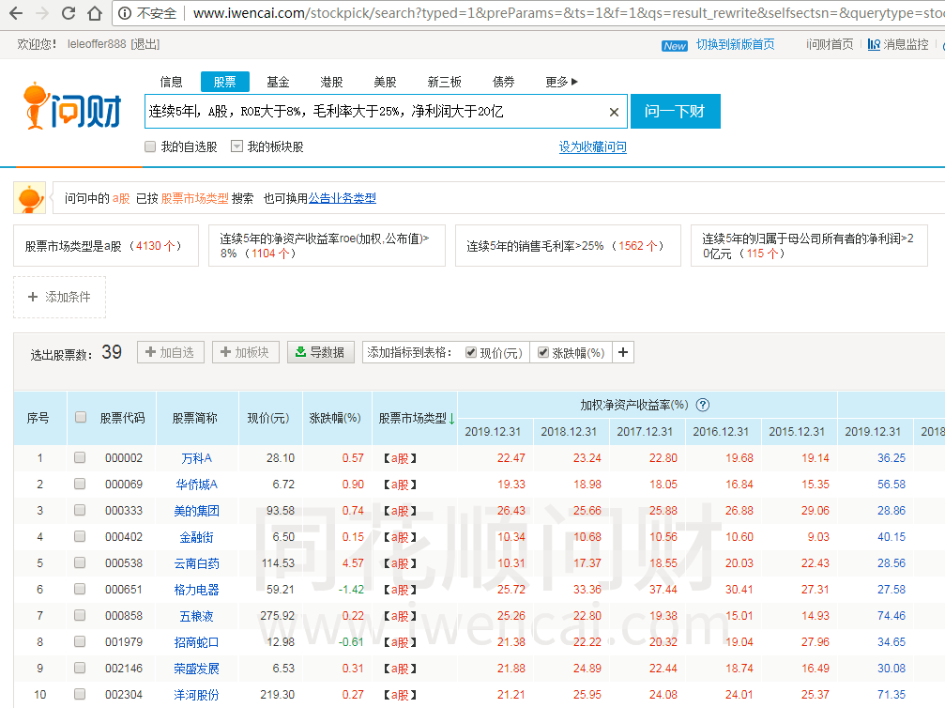Export data with 导数据 button
This screenshot has height=708, width=945.
coord(320,352)
